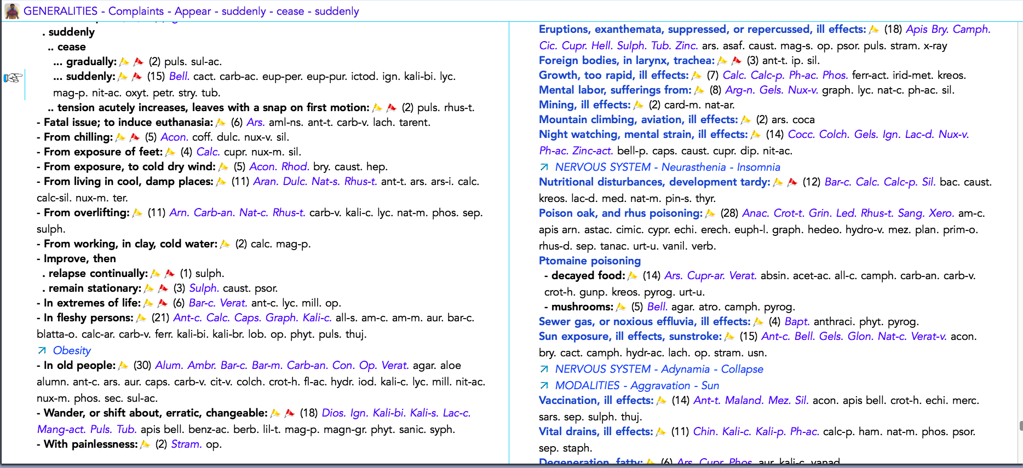1023x468 pixels.
Task: Click the red flag beside 'remain stationary'
Action: [163, 288]
